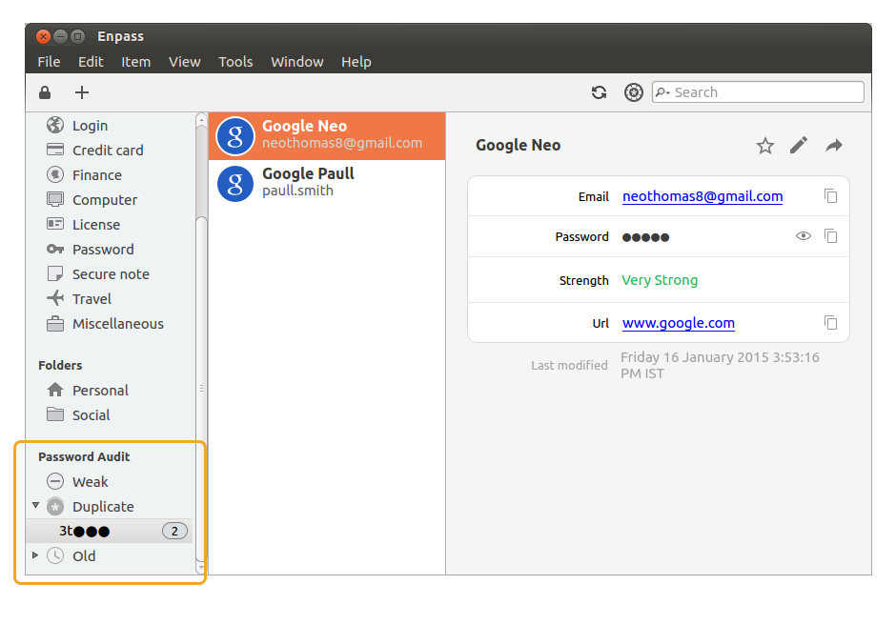The width and height of the screenshot is (896, 625).
Task: Select the Google Neo list item
Action: point(327,136)
